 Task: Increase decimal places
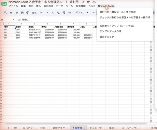coord(64,13)
